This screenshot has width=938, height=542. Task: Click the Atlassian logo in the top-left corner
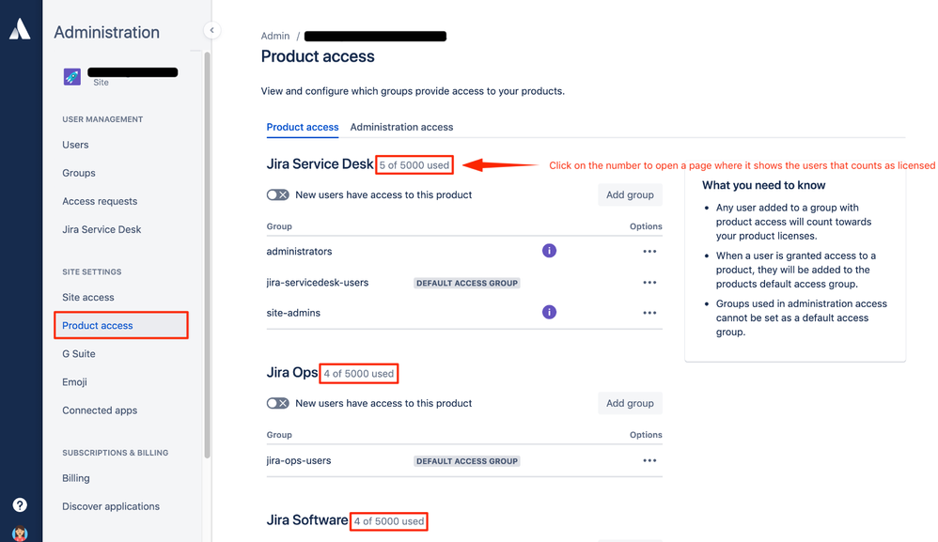21,28
